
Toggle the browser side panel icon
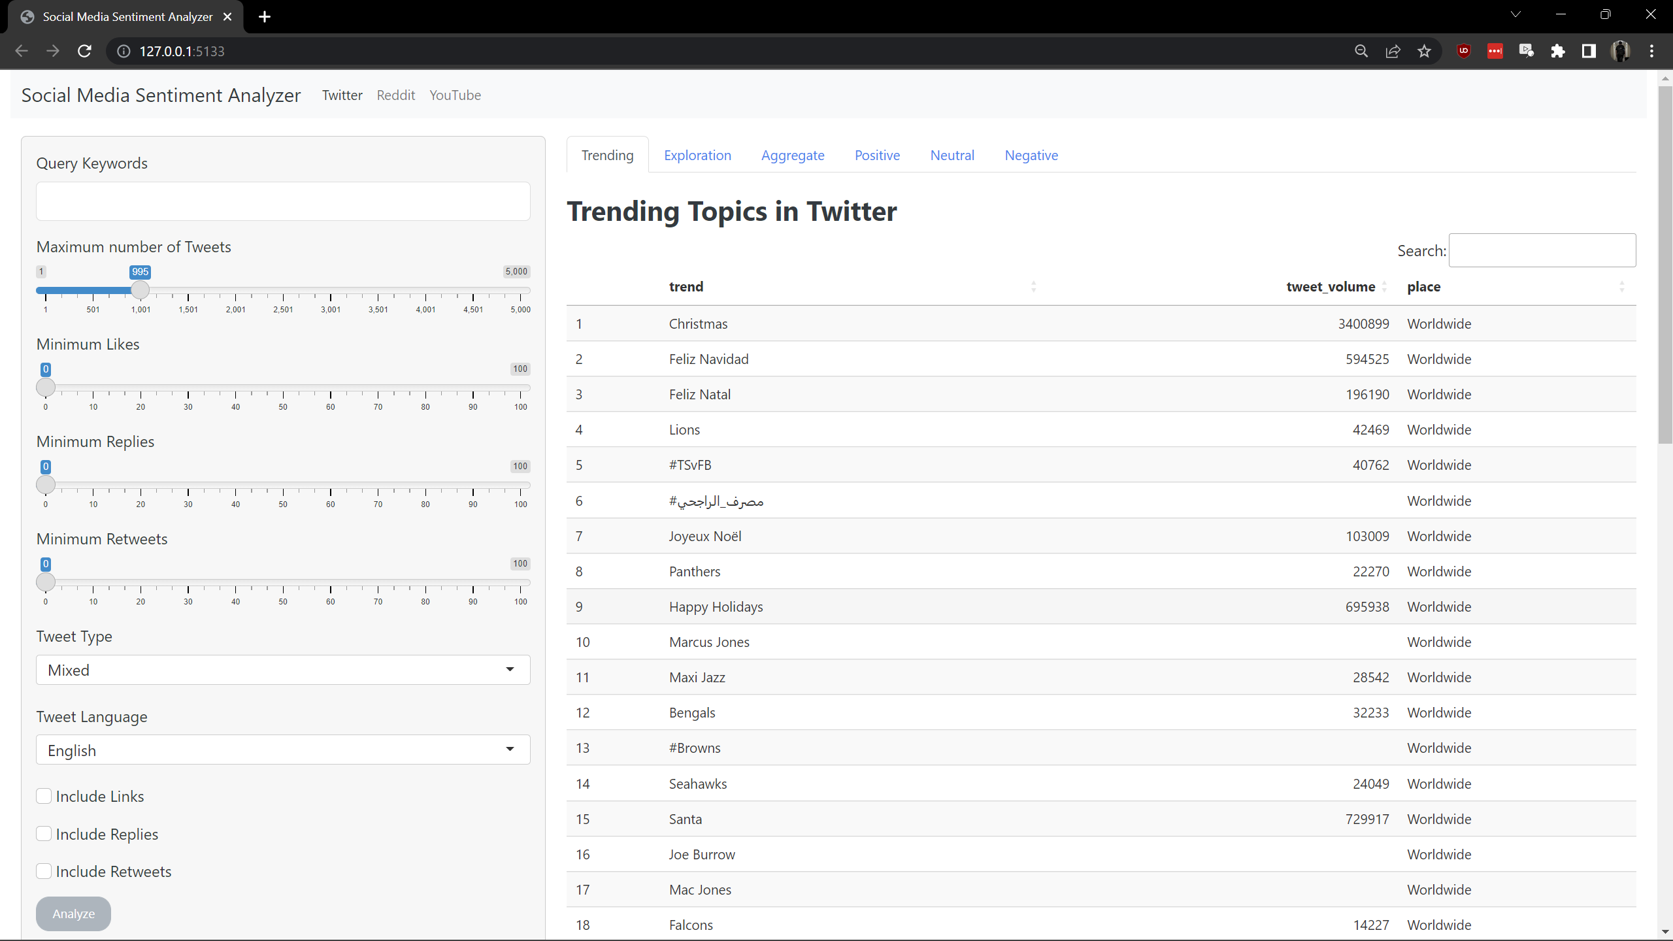[x=1589, y=51]
